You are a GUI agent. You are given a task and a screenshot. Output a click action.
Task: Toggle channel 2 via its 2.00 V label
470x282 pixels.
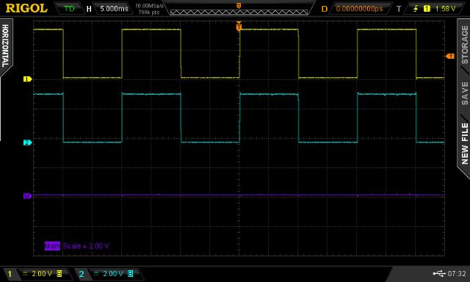(x=113, y=274)
